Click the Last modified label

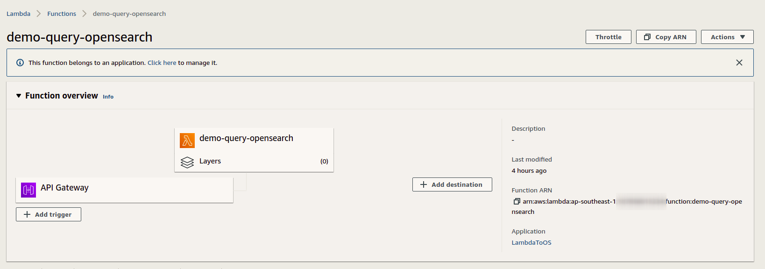(x=531, y=159)
